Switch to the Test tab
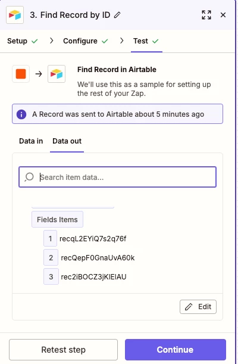 point(146,41)
